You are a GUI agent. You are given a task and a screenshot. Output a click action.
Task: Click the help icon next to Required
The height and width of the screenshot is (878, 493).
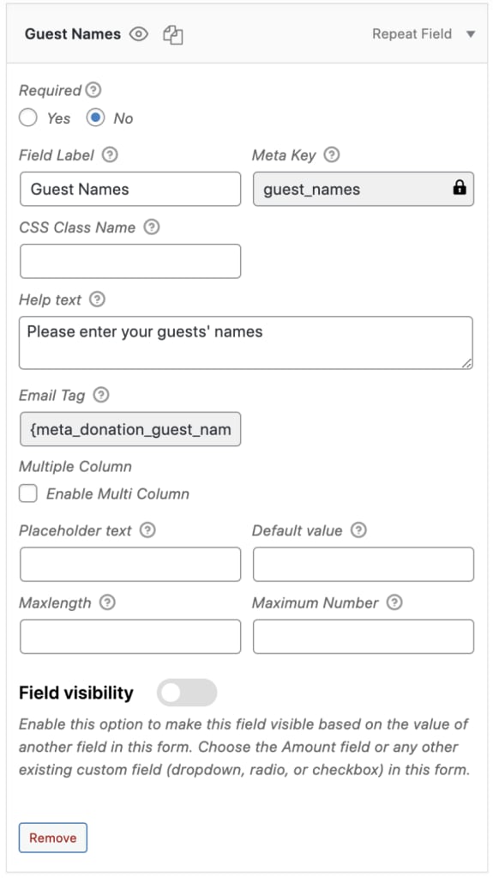[93, 89]
